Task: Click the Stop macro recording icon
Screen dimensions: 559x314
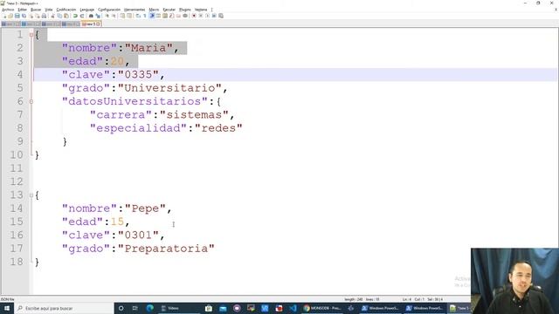Action: click(201, 16)
